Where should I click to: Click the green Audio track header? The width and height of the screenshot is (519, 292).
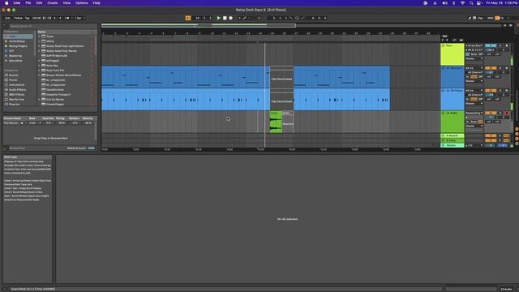tap(453, 122)
